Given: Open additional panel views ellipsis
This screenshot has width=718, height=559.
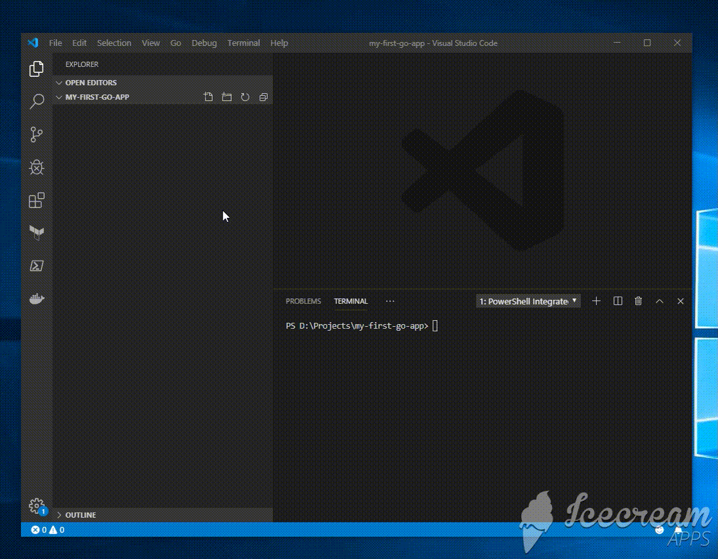Looking at the screenshot, I should tap(390, 301).
